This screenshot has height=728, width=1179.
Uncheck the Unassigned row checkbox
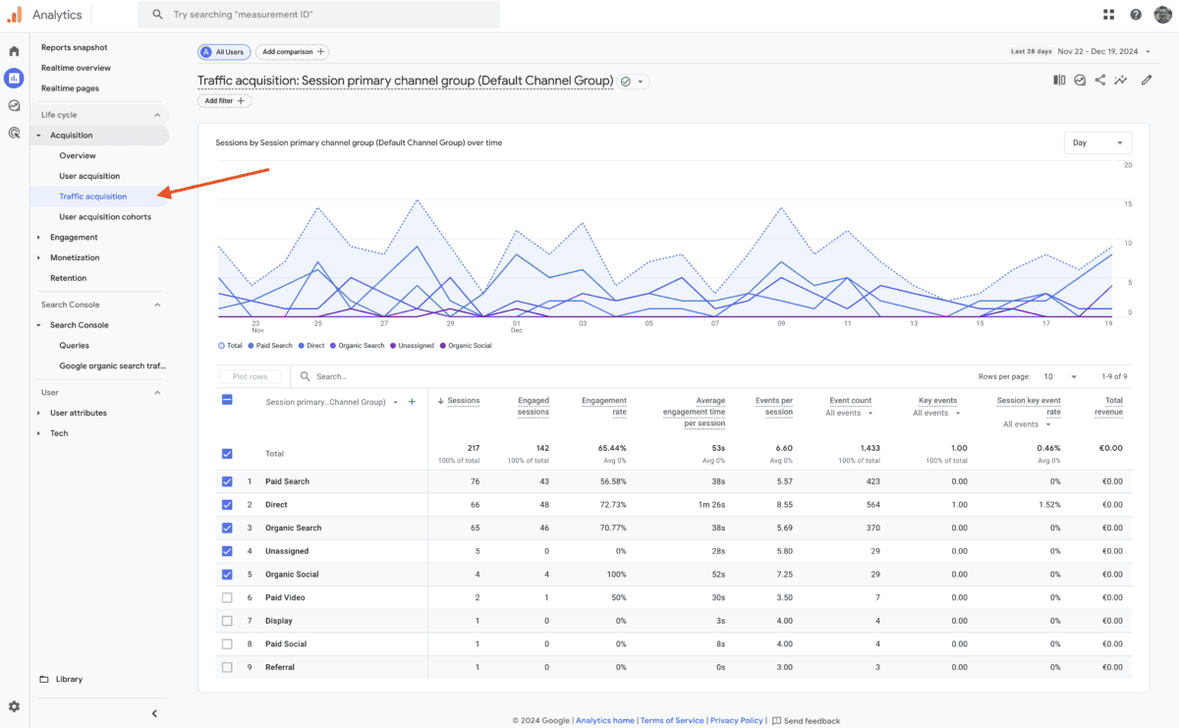click(227, 551)
